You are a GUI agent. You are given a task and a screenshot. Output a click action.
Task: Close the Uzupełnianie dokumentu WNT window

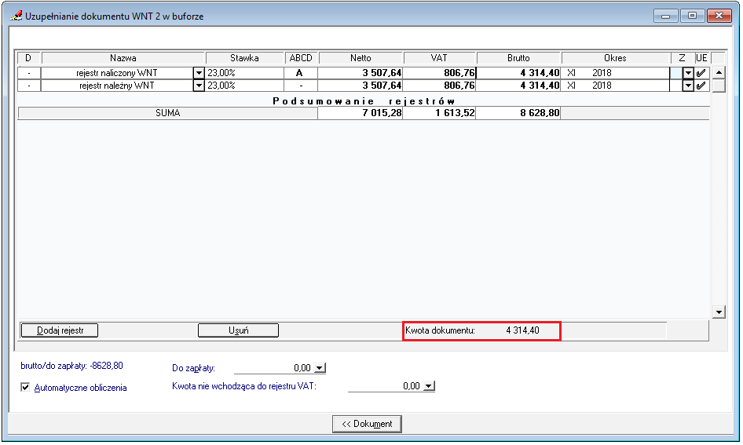[x=719, y=16]
